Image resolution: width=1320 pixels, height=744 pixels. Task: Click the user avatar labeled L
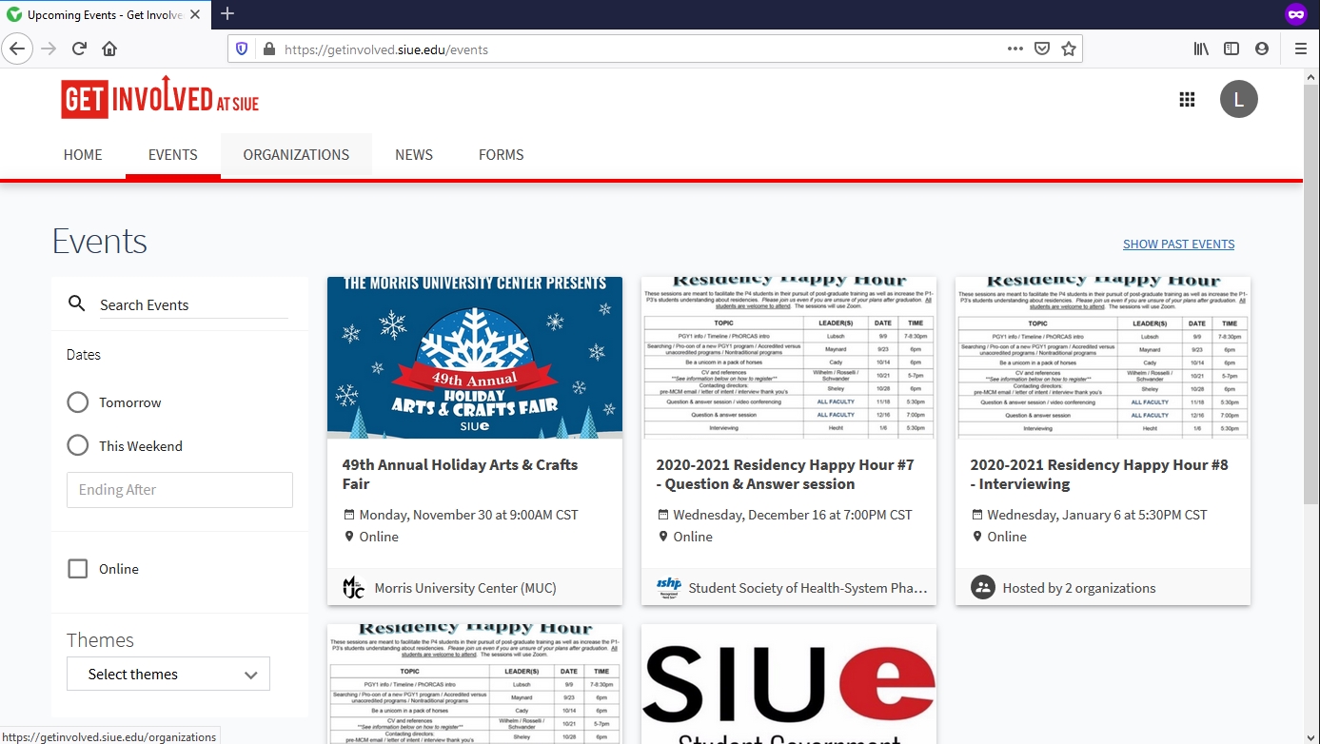1238,100
